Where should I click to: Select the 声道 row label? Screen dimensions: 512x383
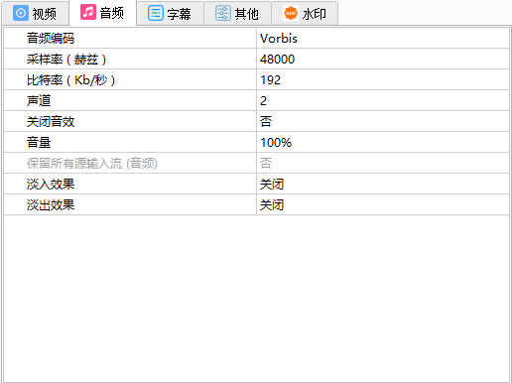coord(39,101)
